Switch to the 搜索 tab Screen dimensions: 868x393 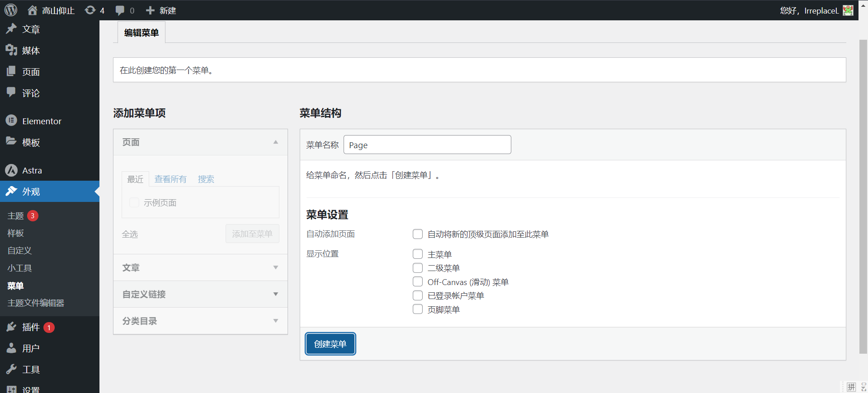[x=206, y=179]
